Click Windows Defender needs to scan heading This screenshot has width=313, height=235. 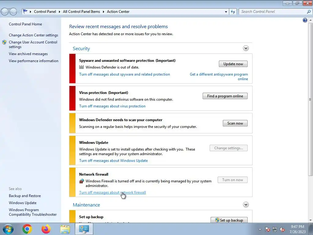[x=121, y=120]
